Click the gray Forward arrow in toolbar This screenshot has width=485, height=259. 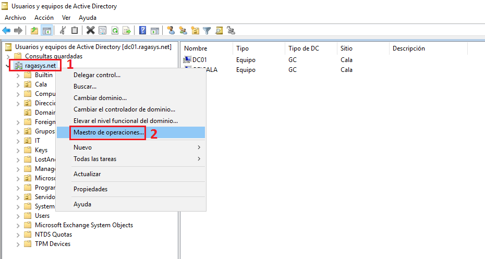tap(18, 30)
